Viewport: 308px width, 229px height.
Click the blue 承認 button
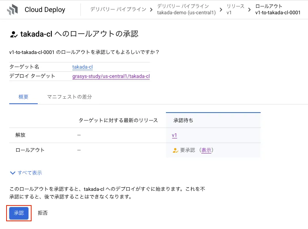[19, 213]
